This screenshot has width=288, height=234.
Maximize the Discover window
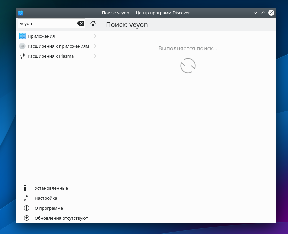[263, 13]
